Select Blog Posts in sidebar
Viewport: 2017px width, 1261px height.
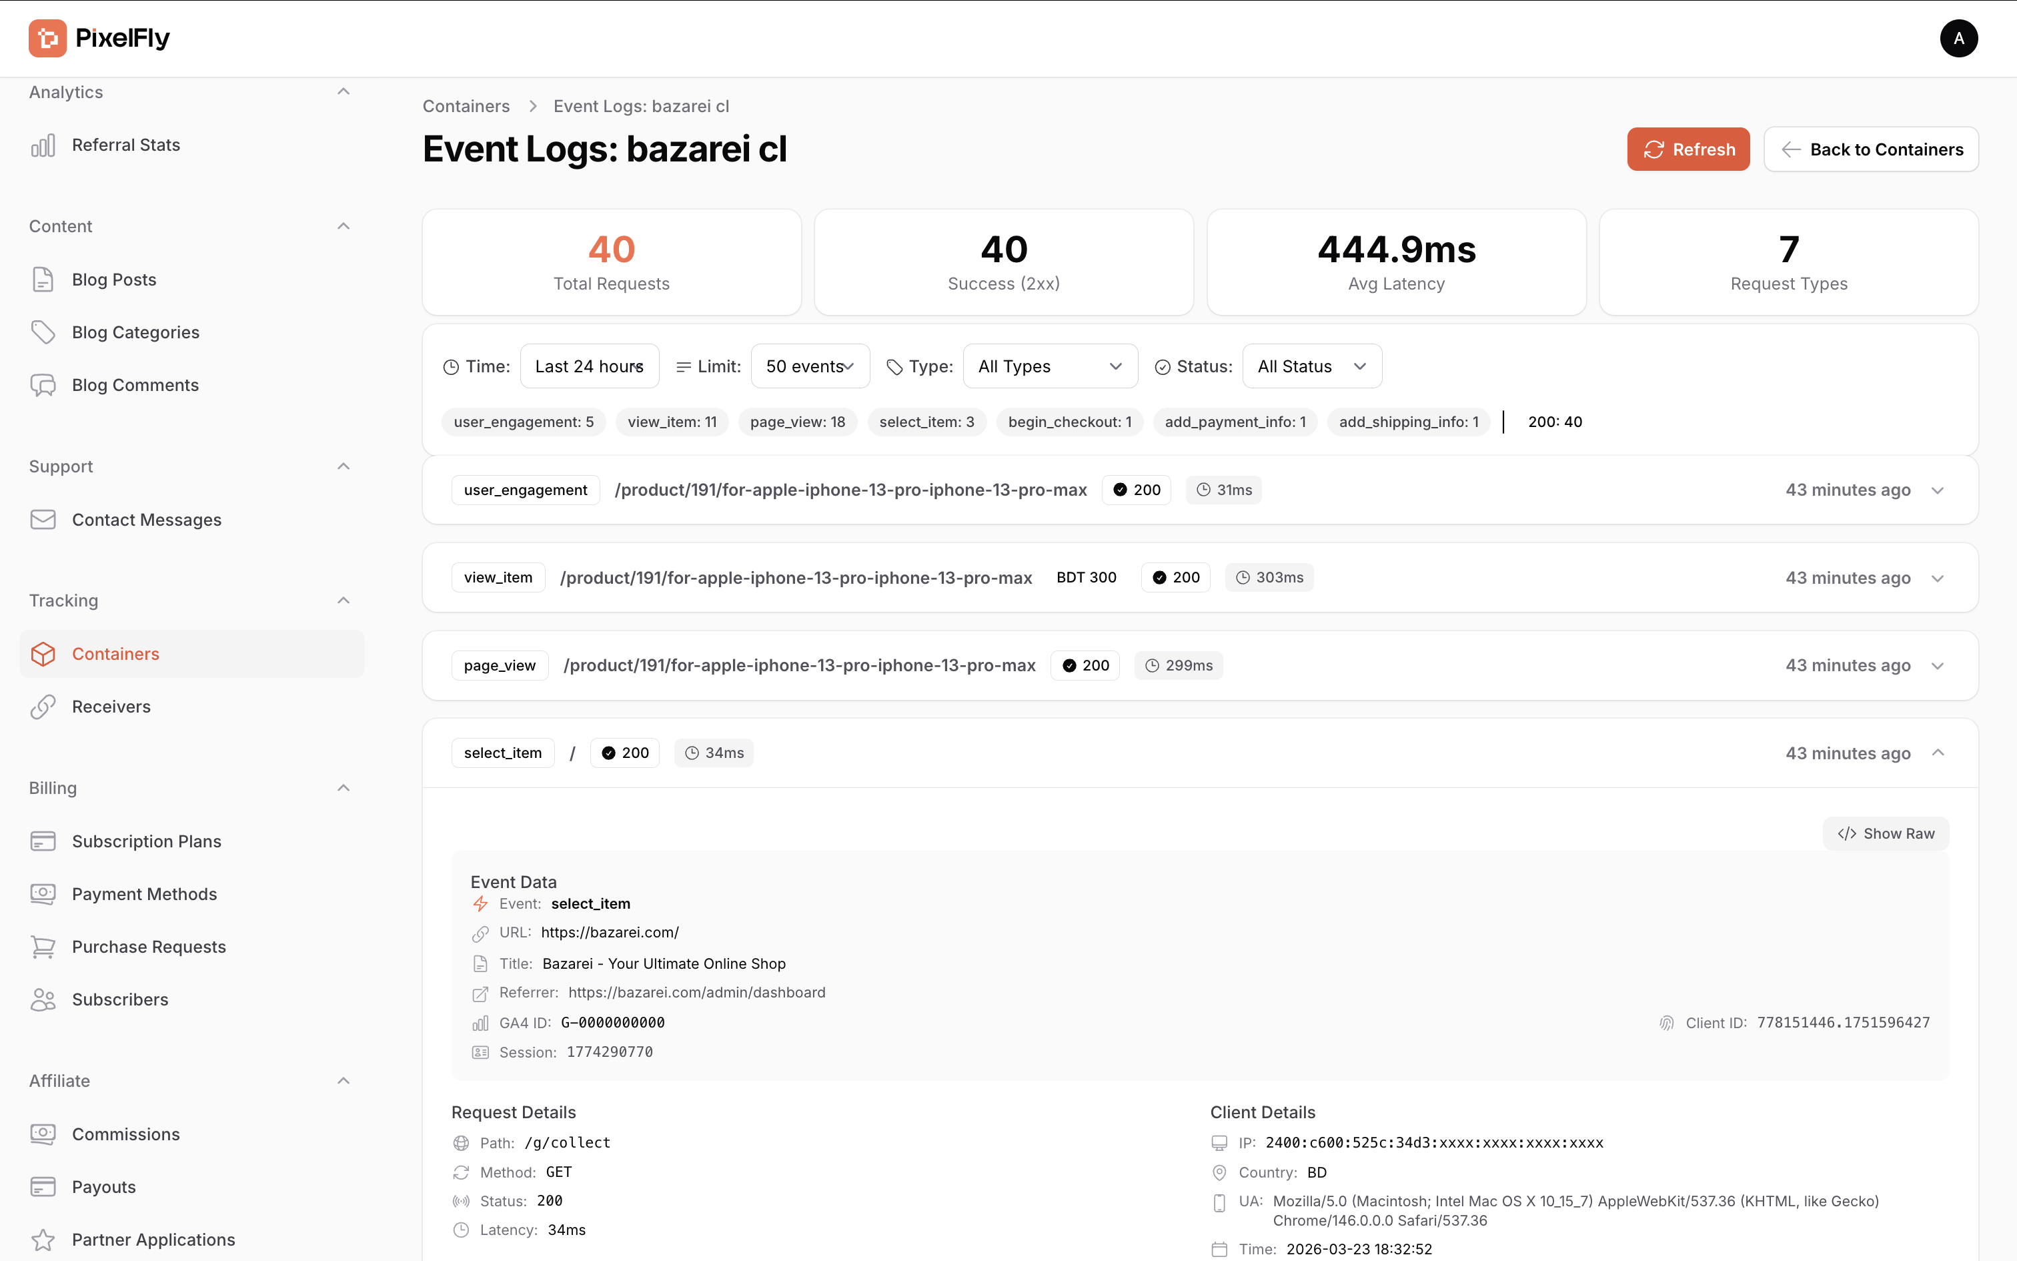[x=114, y=280]
